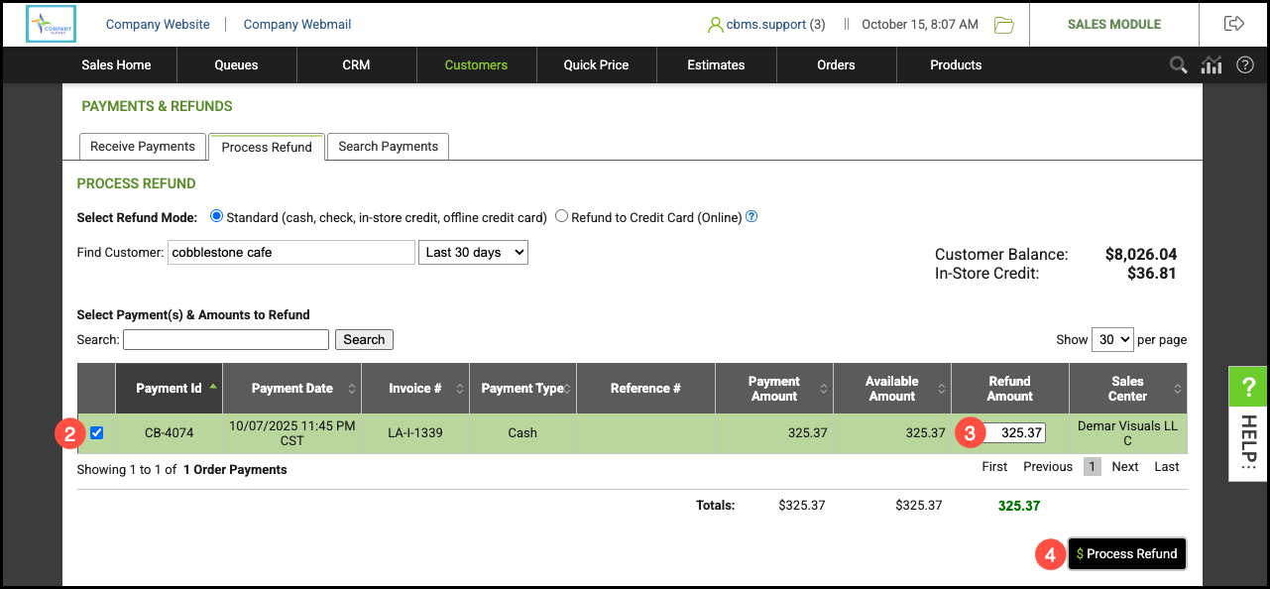Open the Show 30 per page dropdown
Image resolution: width=1270 pixels, height=589 pixels.
[1112, 339]
